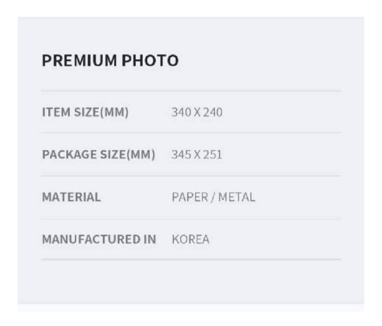Click the word PACKAGE in the label
Image resolution: width=382 pixels, height=326 pixels.
click(69, 155)
